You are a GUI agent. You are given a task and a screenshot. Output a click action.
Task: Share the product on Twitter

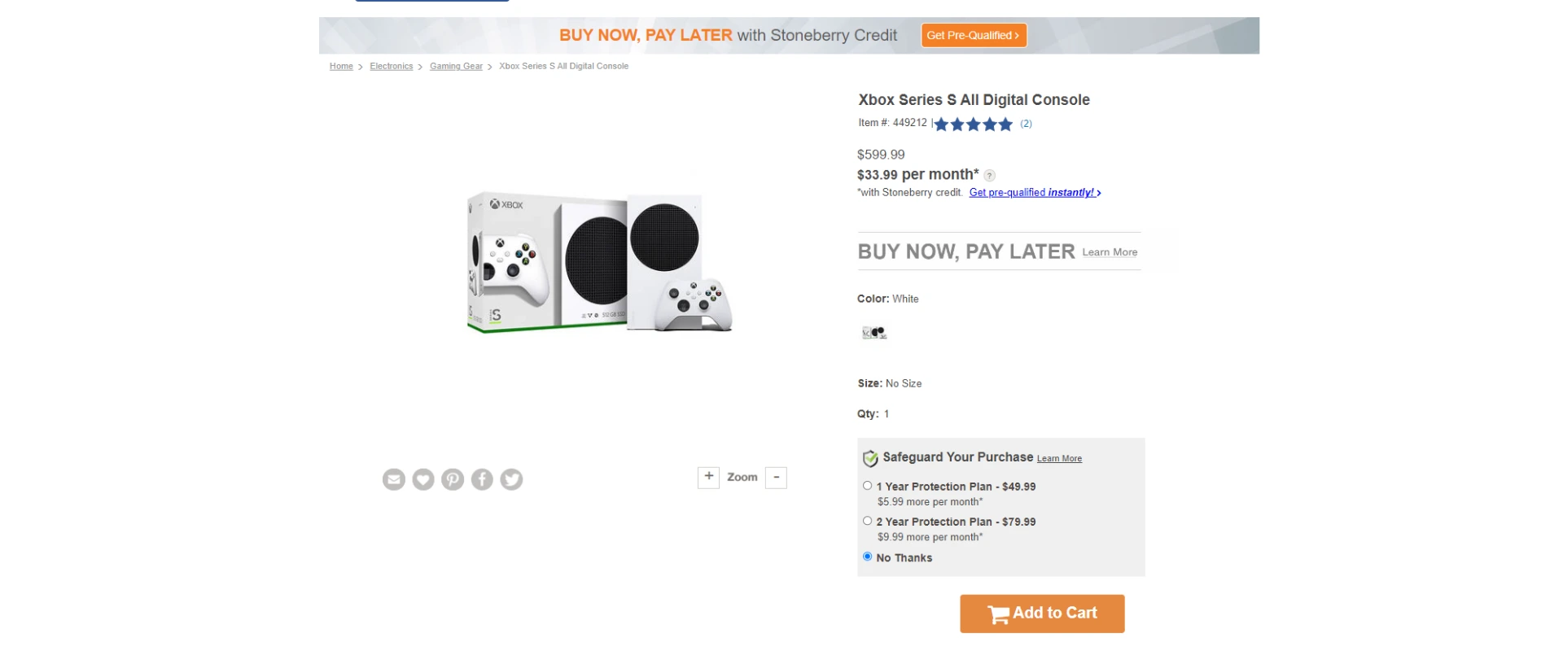point(511,479)
